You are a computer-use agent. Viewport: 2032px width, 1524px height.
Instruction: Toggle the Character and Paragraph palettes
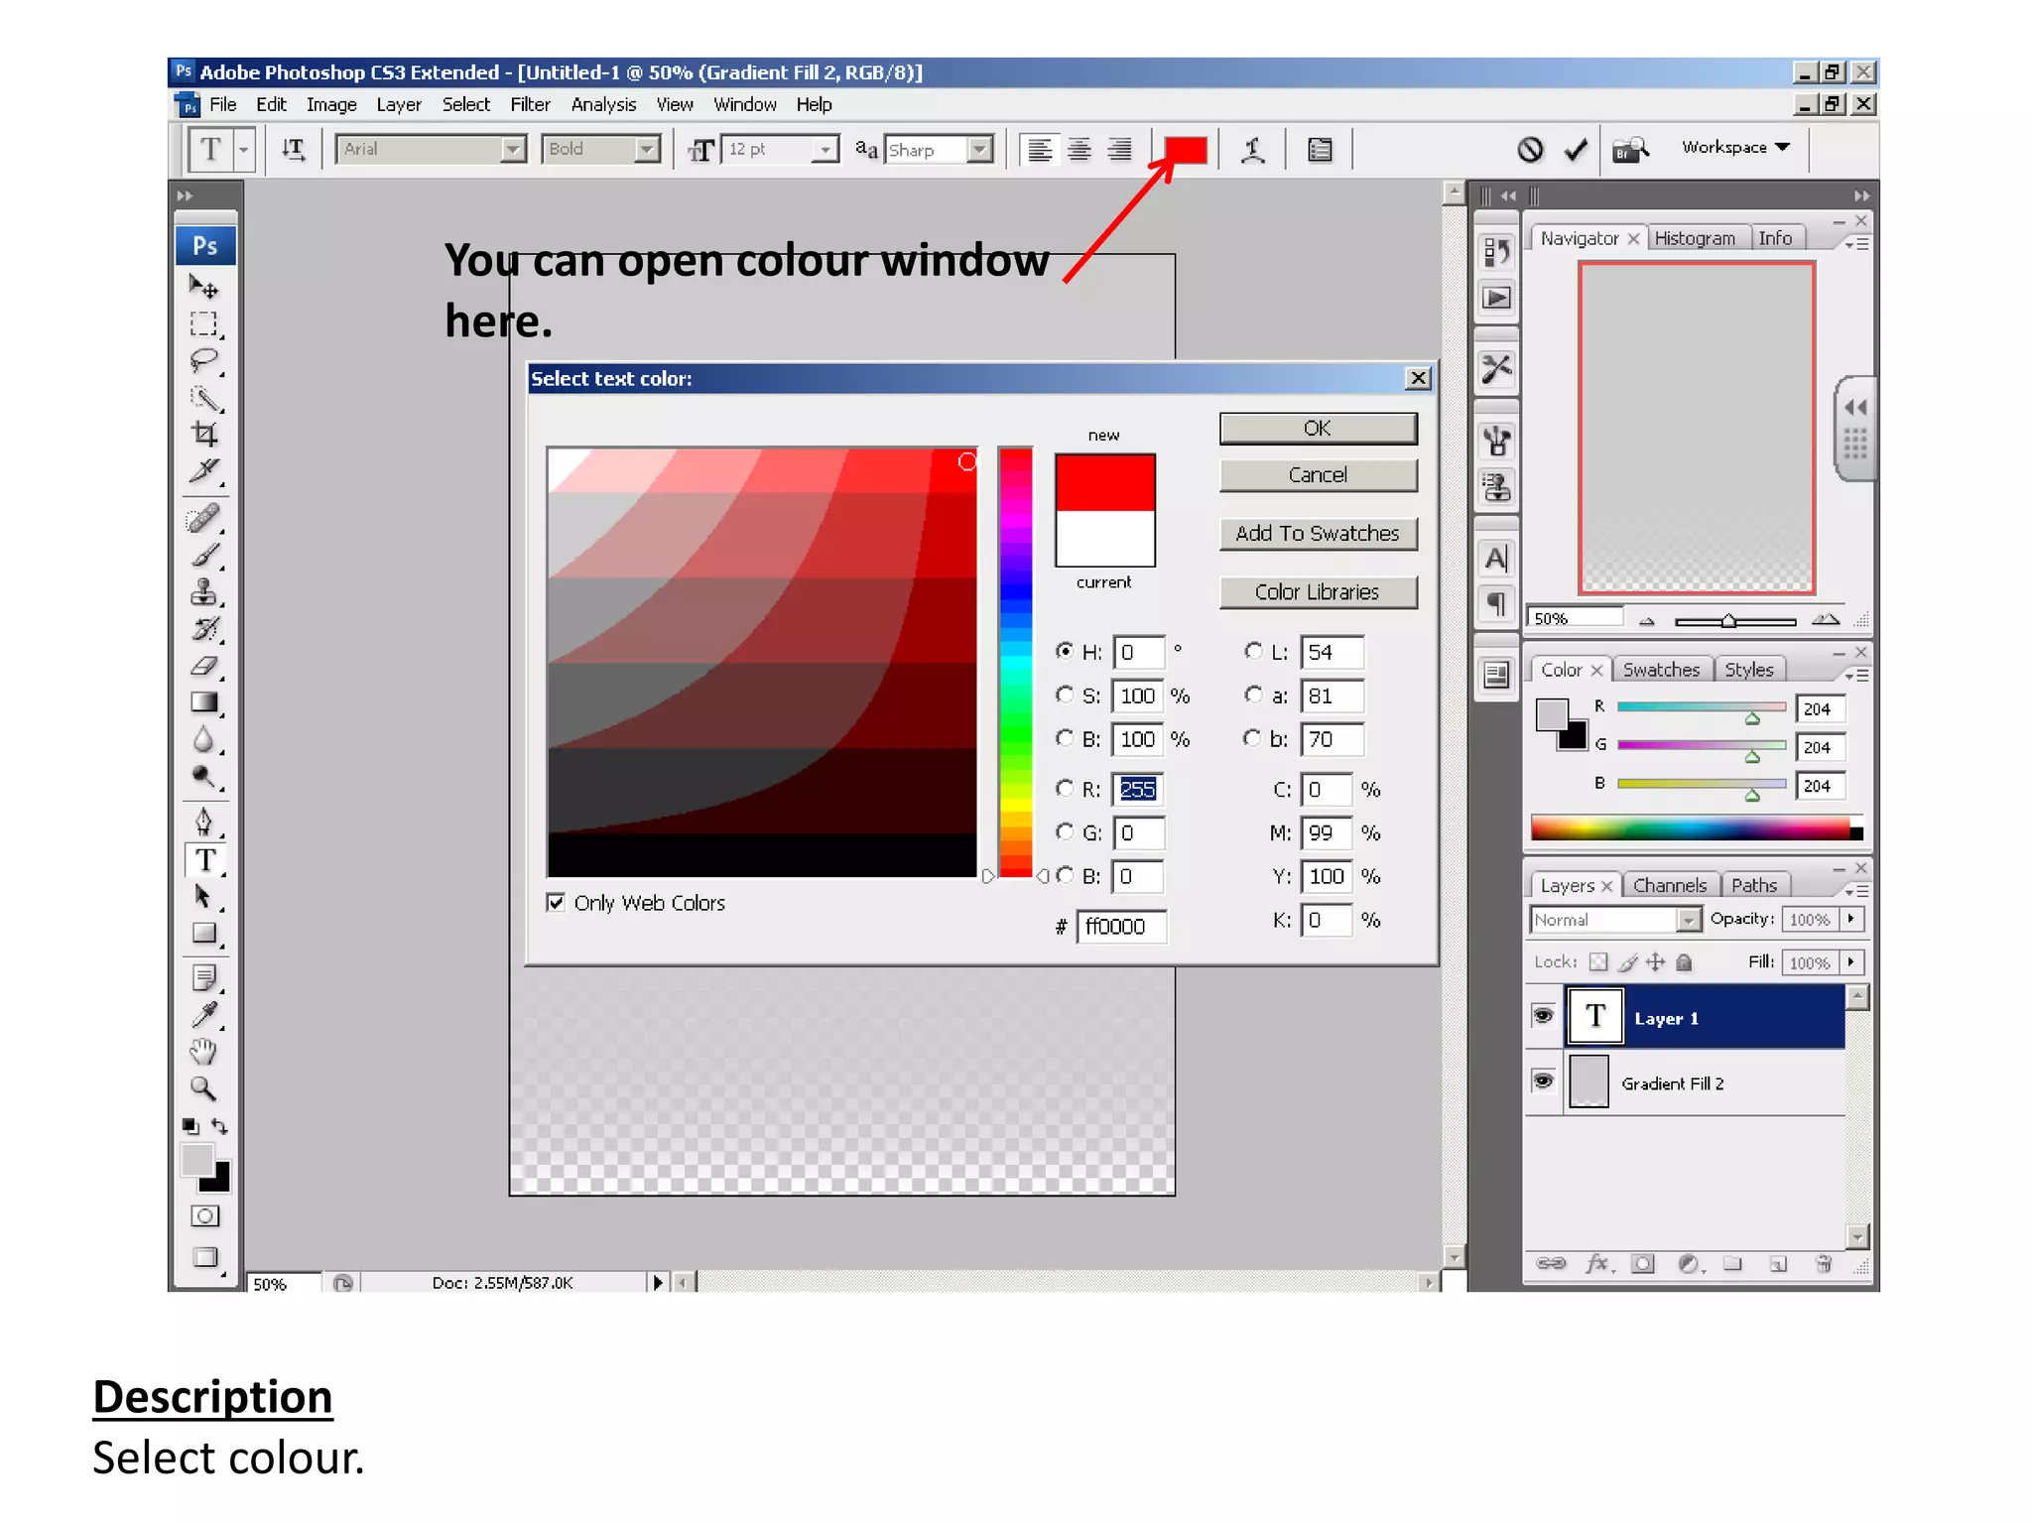click(1320, 150)
